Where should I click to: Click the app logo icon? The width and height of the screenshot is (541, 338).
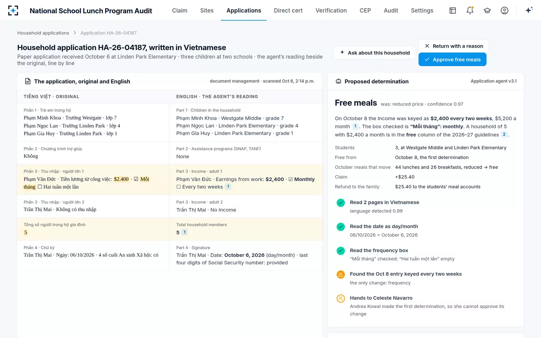coord(13,11)
